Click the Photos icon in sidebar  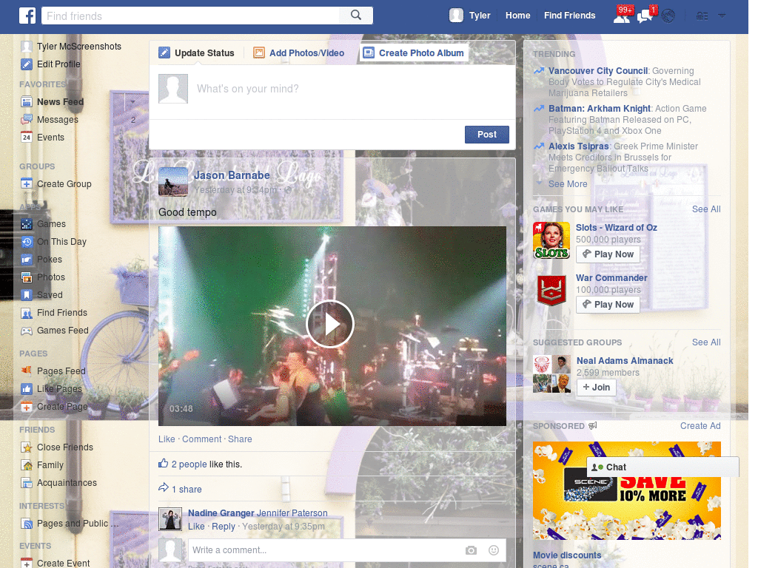(x=27, y=277)
